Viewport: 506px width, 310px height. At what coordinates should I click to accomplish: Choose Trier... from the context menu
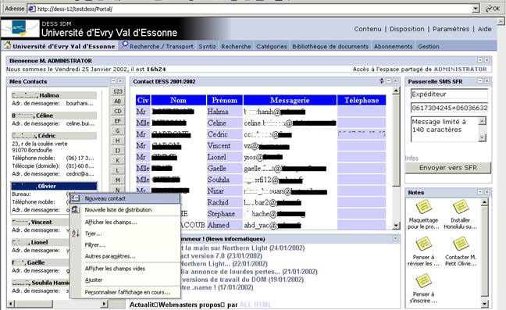(x=125, y=233)
